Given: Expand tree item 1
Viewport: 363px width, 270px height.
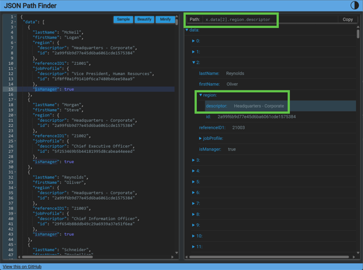Looking at the screenshot, I should [x=193, y=52].
